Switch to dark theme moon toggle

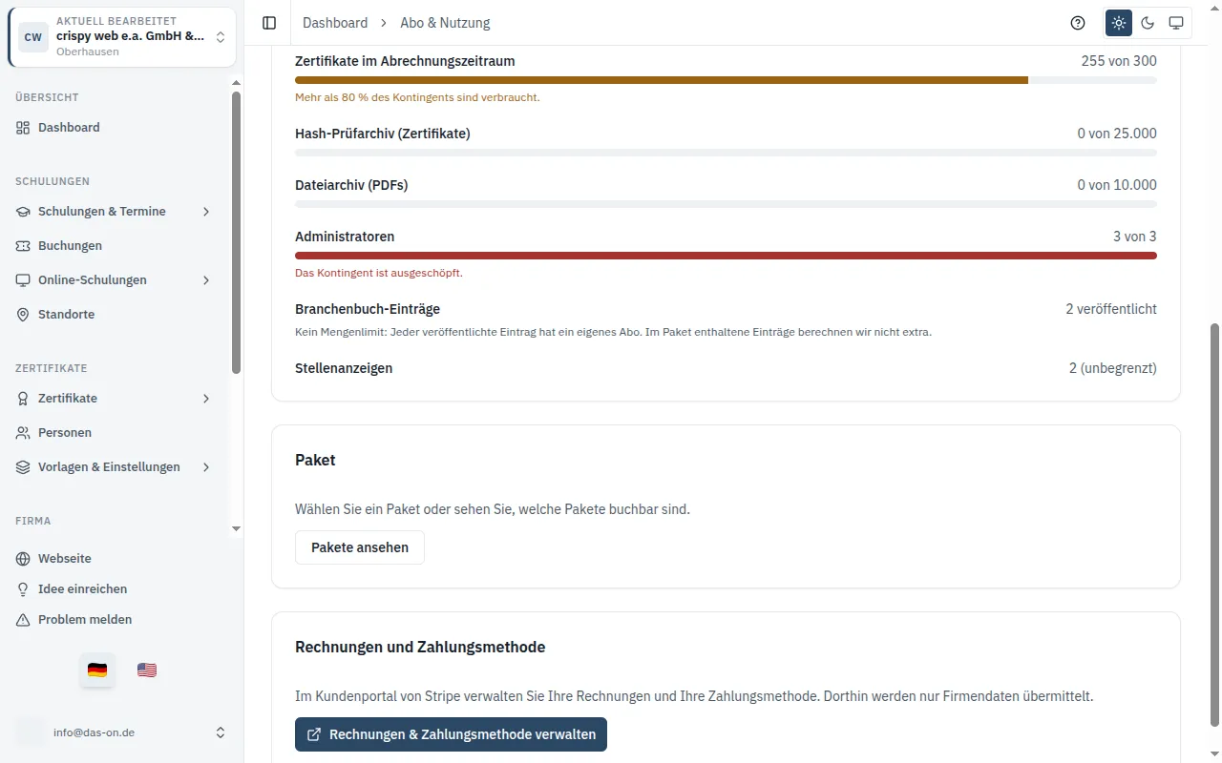click(1148, 23)
